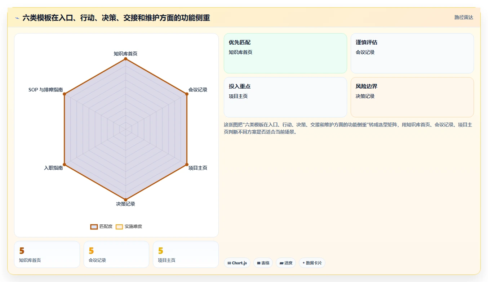Click the description paragraph starting 这张图把

pos(348,128)
